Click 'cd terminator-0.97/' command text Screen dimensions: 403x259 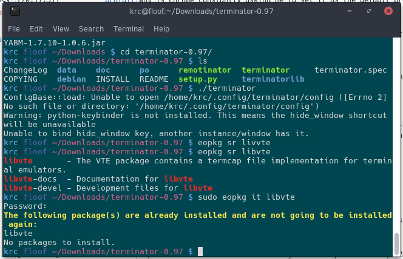(166, 52)
